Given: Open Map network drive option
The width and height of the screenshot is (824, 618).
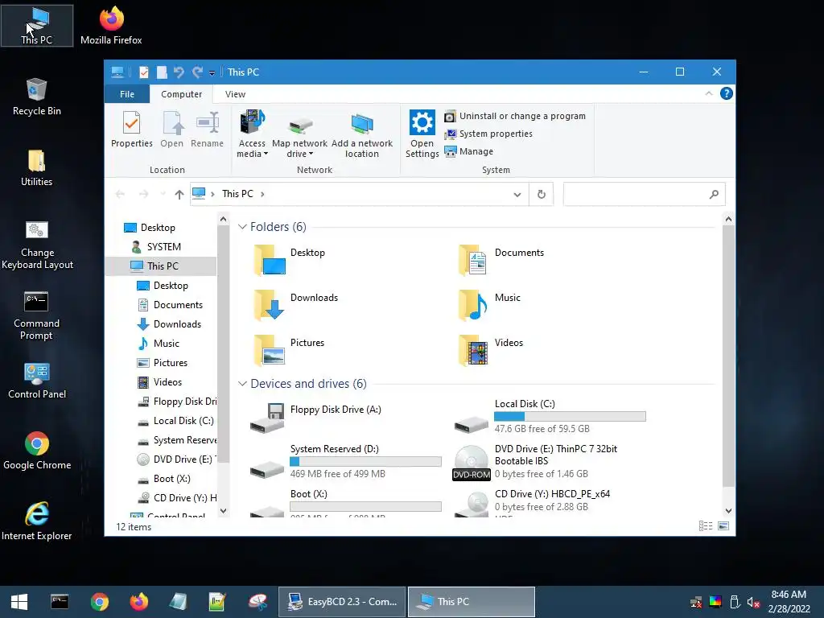Looking at the screenshot, I should point(299,134).
